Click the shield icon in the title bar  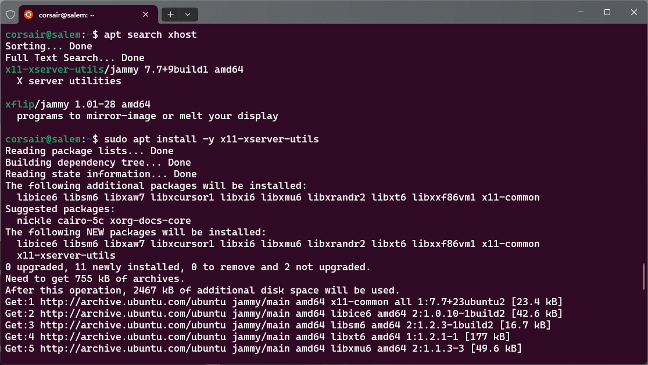pyautogui.click(x=10, y=14)
